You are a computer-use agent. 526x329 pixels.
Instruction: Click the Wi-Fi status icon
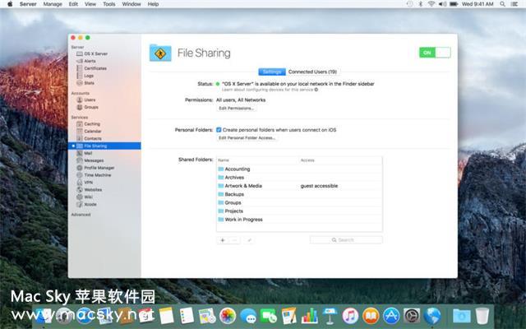pyautogui.click(x=431, y=4)
